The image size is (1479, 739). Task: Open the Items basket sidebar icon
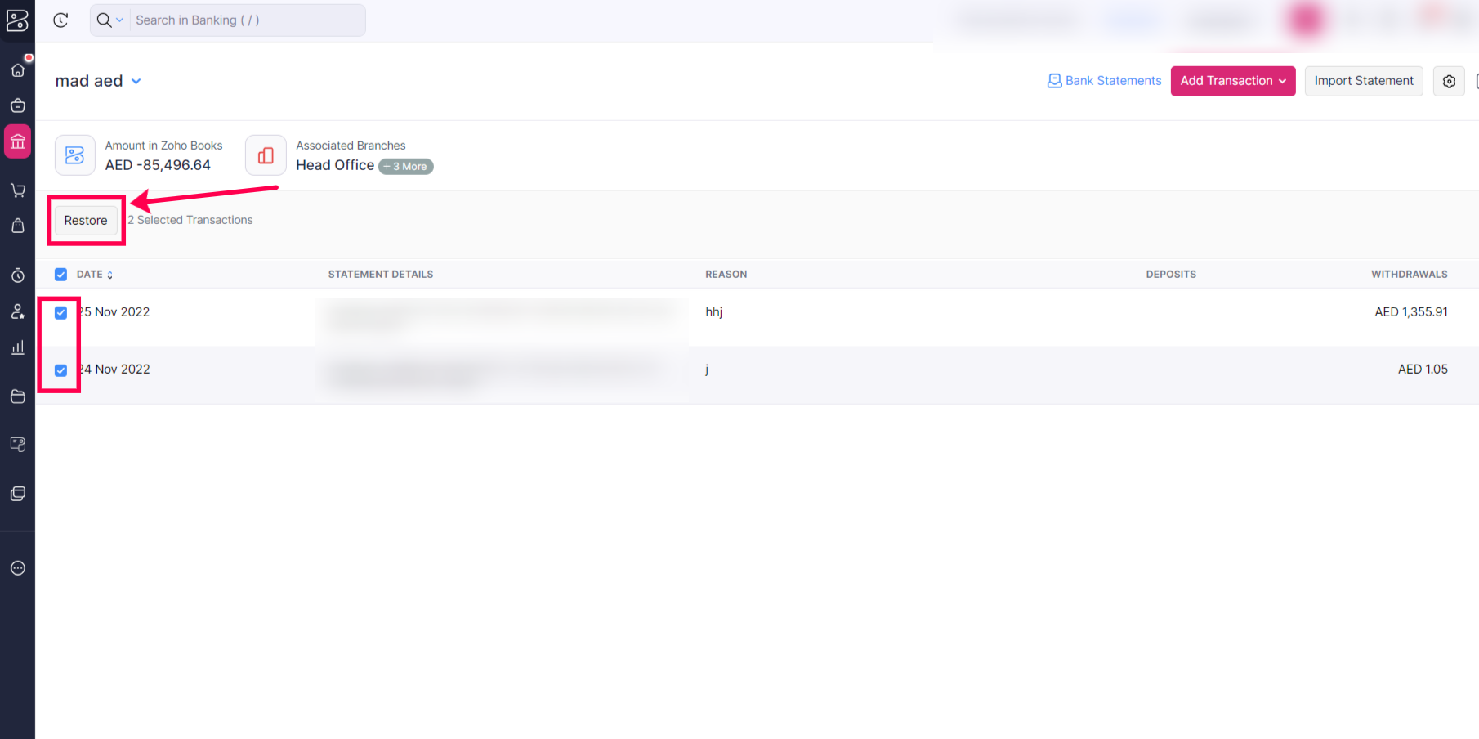[x=17, y=105]
